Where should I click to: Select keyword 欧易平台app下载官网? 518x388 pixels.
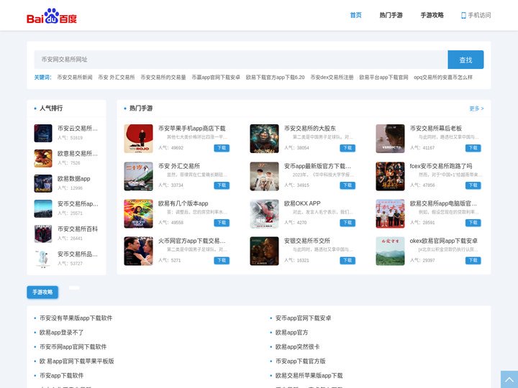pos(383,77)
